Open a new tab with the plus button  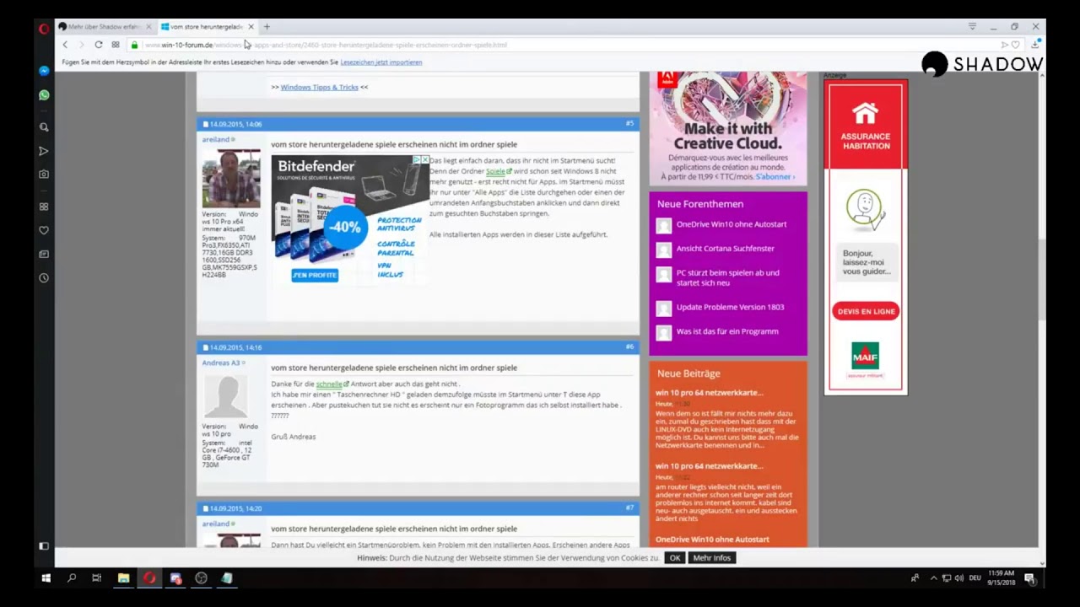coord(267,27)
